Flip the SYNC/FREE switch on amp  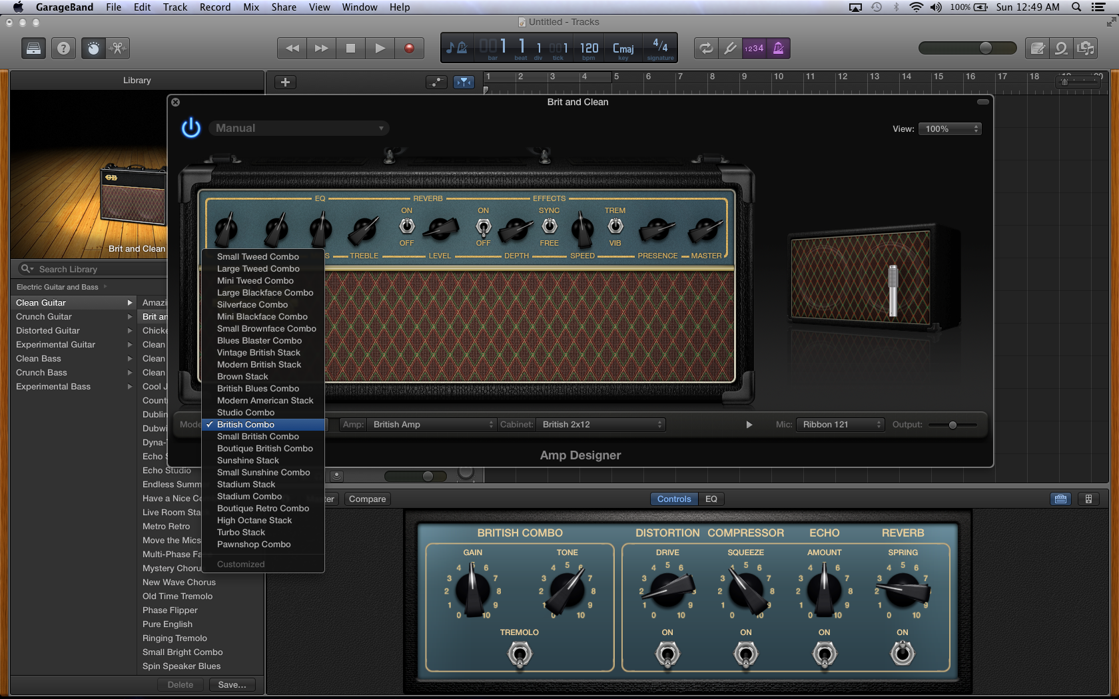click(x=550, y=226)
